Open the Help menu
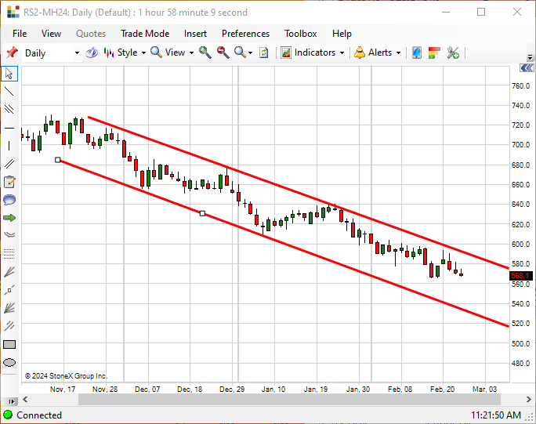The height and width of the screenshot is (424, 536). coord(342,34)
